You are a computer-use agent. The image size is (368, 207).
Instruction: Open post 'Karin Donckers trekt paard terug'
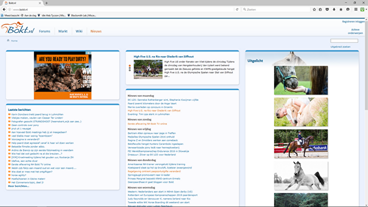37,114
